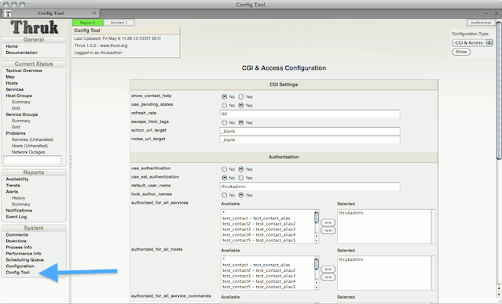
Task: Select No for show_context_help
Action: coord(225,96)
